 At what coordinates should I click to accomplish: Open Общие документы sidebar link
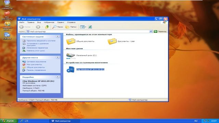(36, 67)
